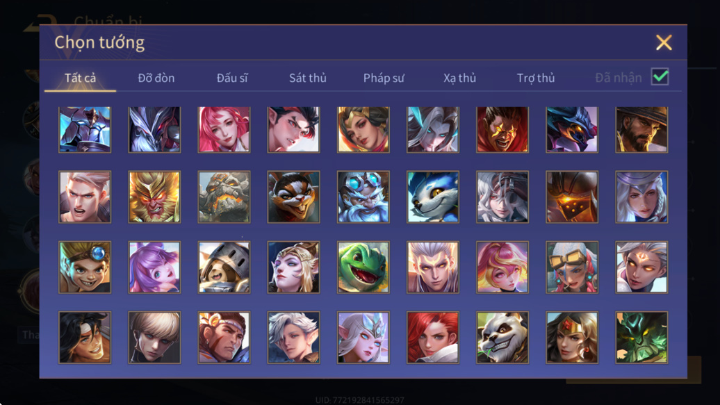Screen dimensions: 720x405
Task: Choose the hamster knight in helmet
Action: [224, 267]
